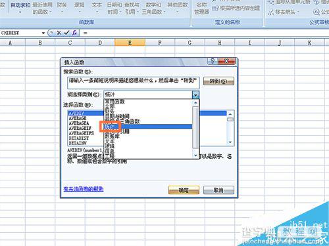Close the 插入函数 dialog
The height and width of the screenshot is (246, 329).
pyautogui.click(x=227, y=61)
